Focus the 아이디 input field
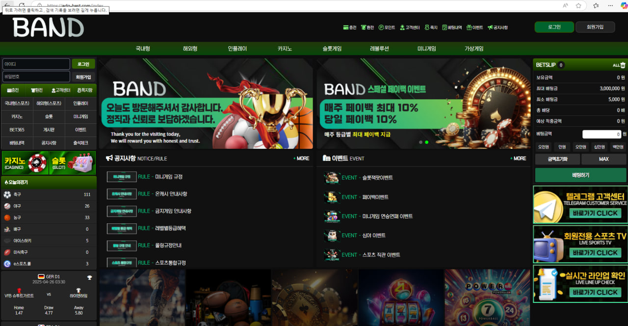628x326 pixels. coord(36,64)
